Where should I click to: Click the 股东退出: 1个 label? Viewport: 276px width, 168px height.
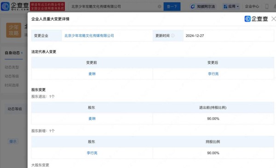tap(43, 96)
